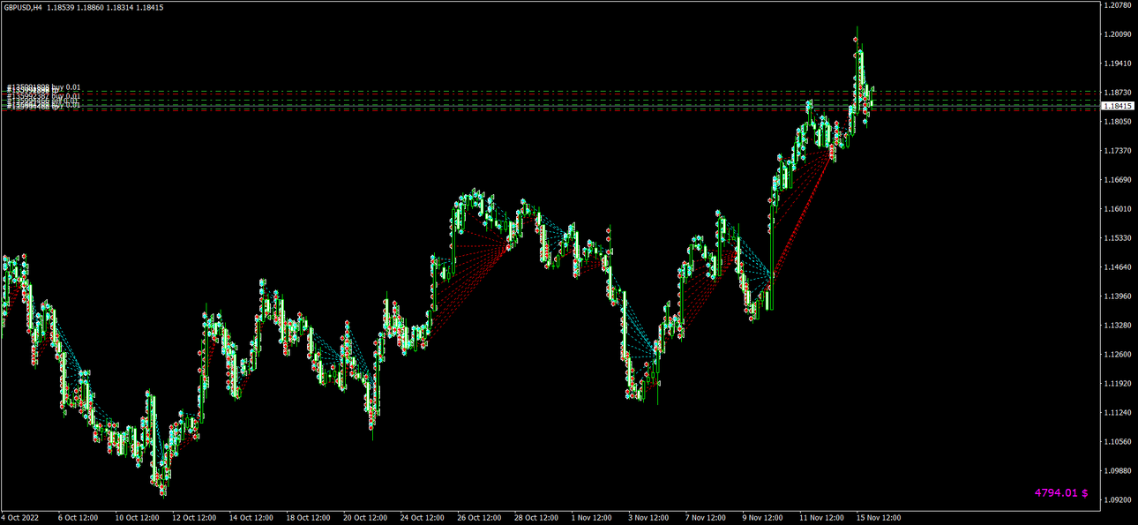Click the 12 Oct 12:00 time label
1138x525 pixels.
pos(194,518)
